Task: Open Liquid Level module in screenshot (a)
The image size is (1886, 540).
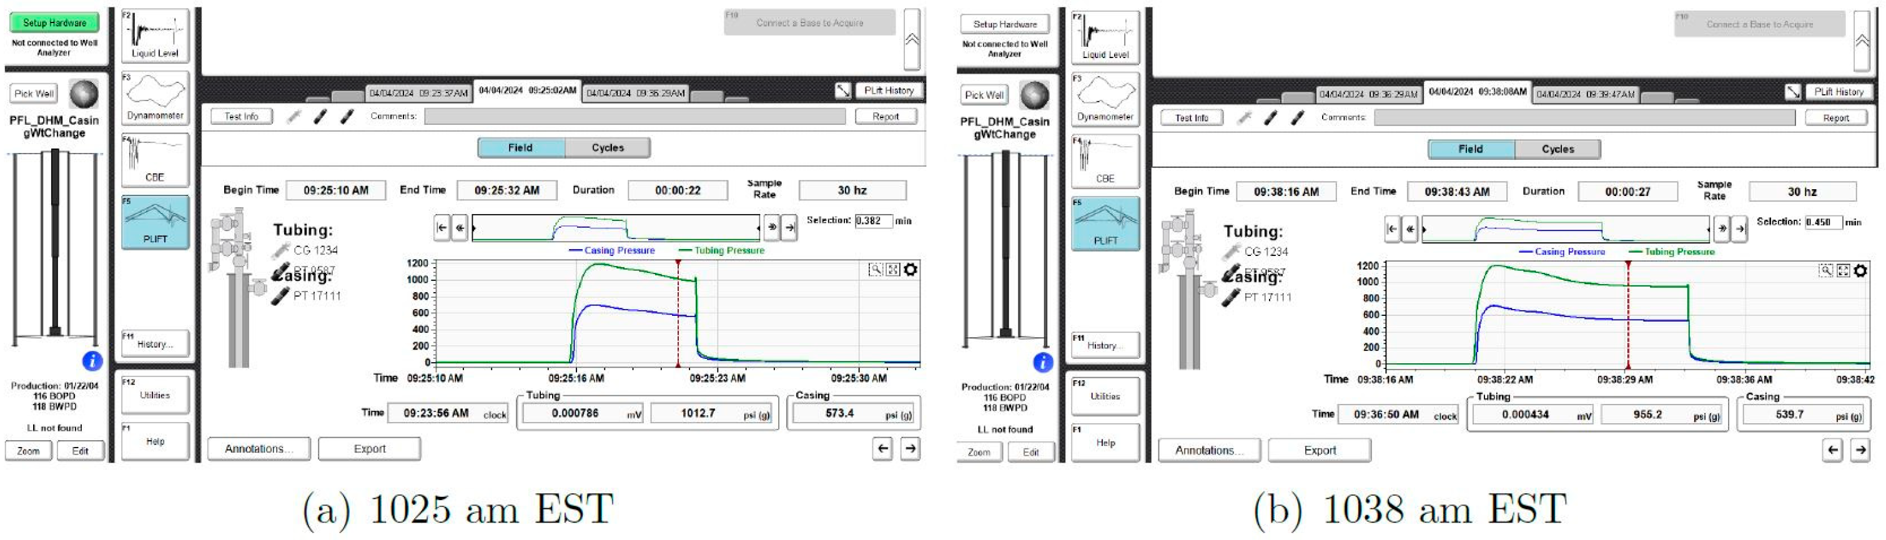Action: click(156, 35)
